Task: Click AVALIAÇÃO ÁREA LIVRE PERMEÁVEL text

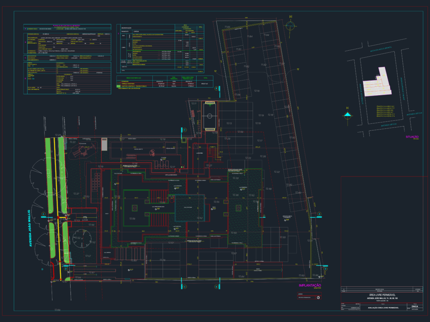Action: point(383,308)
